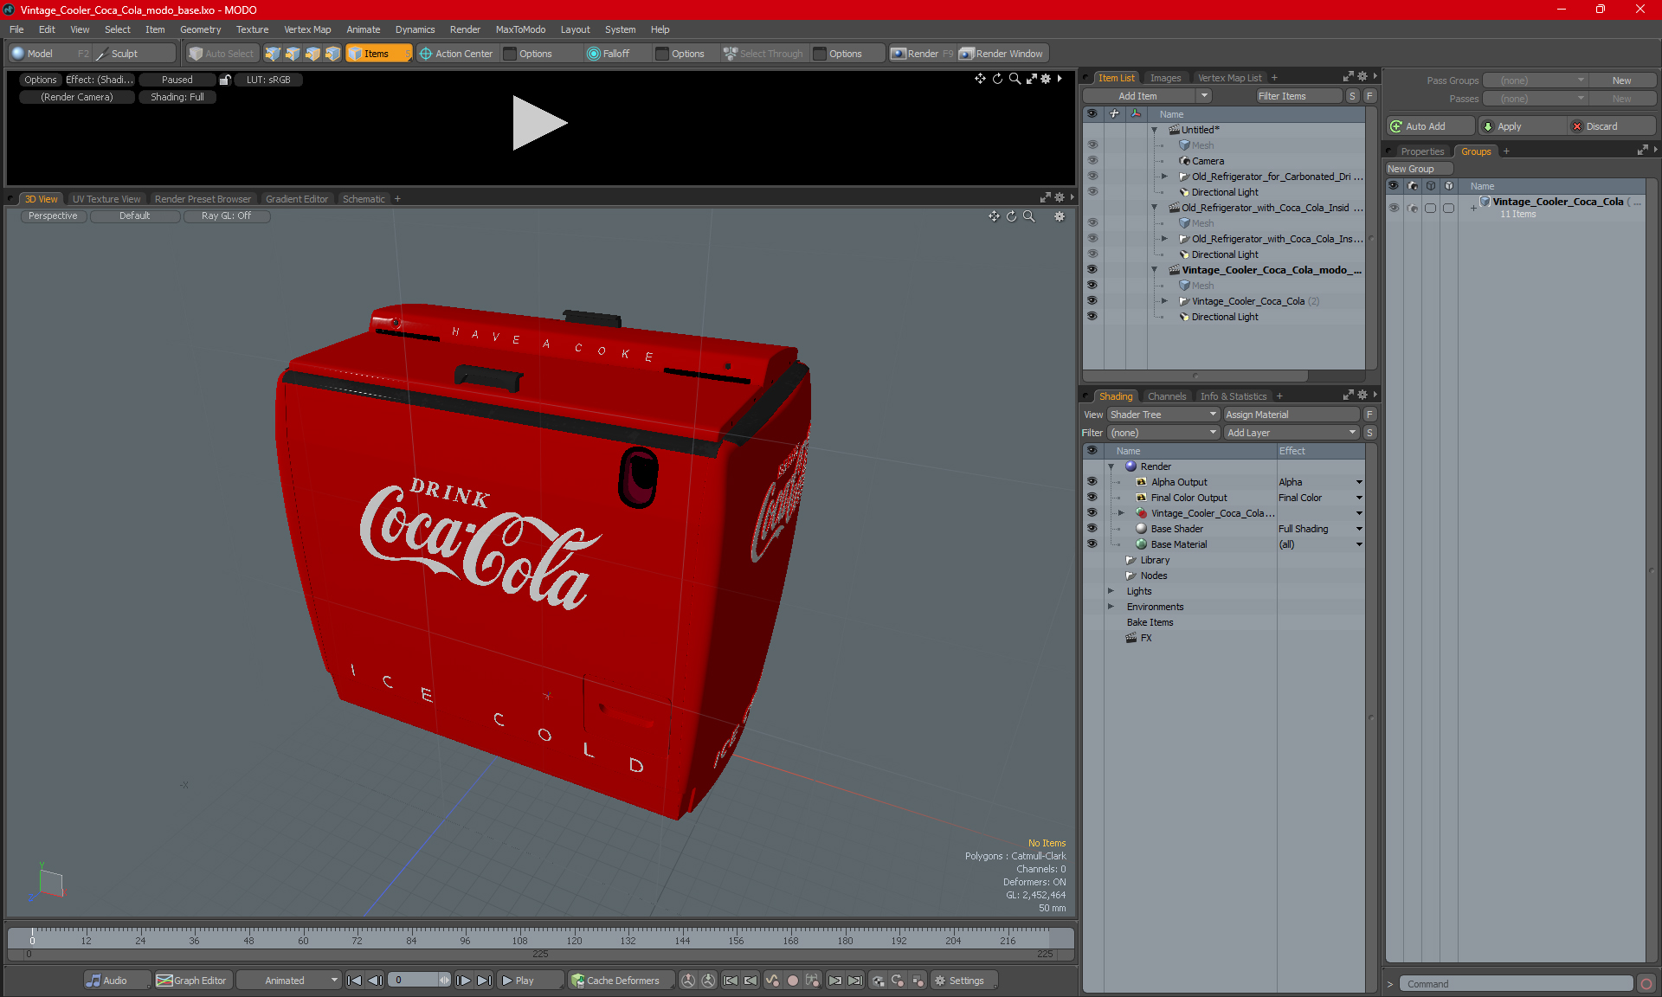
Task: Switch to Schematic tab
Action: (x=364, y=199)
